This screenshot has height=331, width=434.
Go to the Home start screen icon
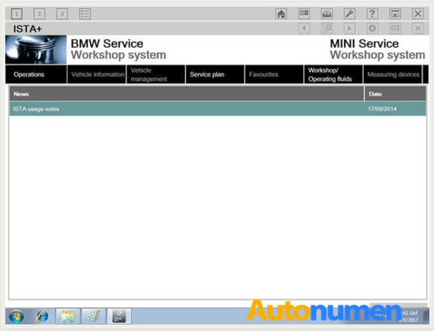tap(281, 13)
